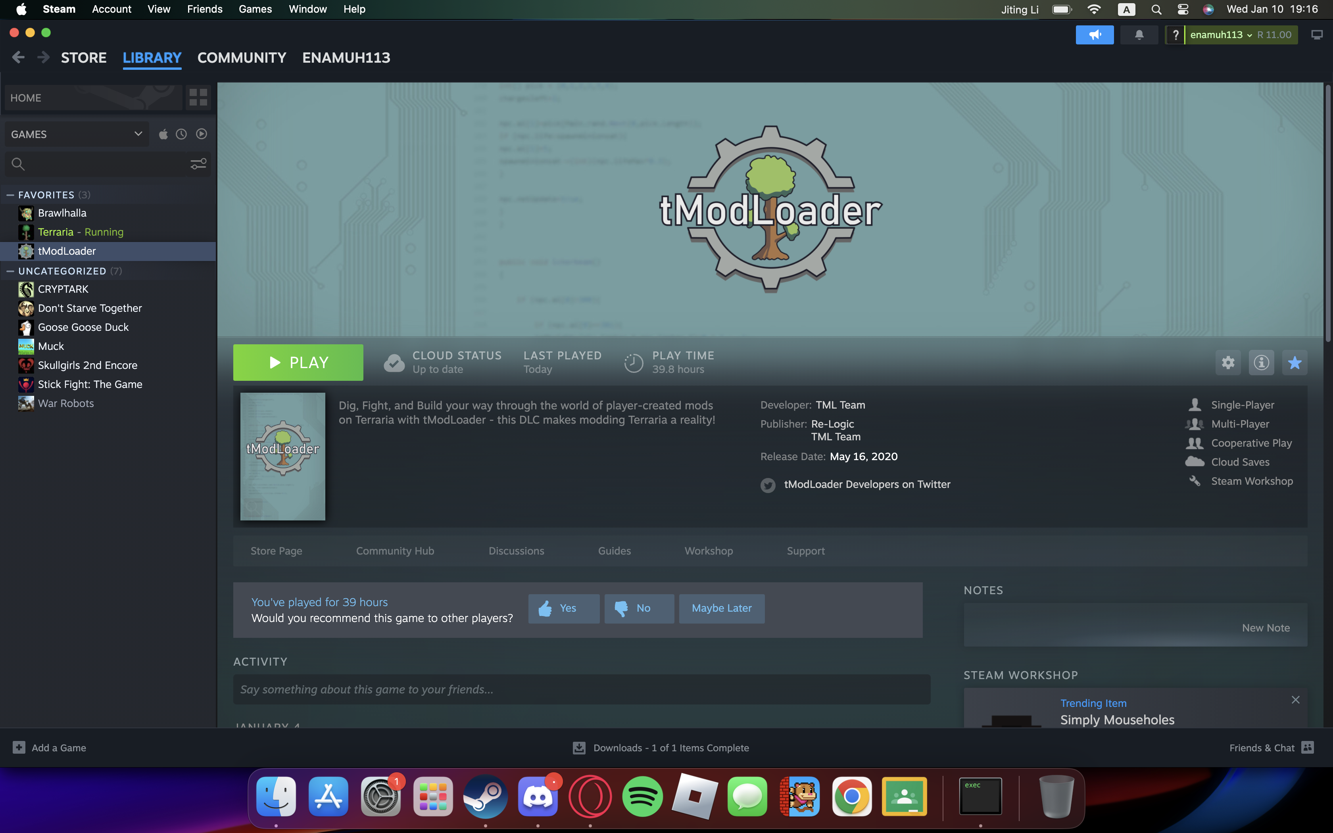Open the Workshop link tab

tap(709, 551)
